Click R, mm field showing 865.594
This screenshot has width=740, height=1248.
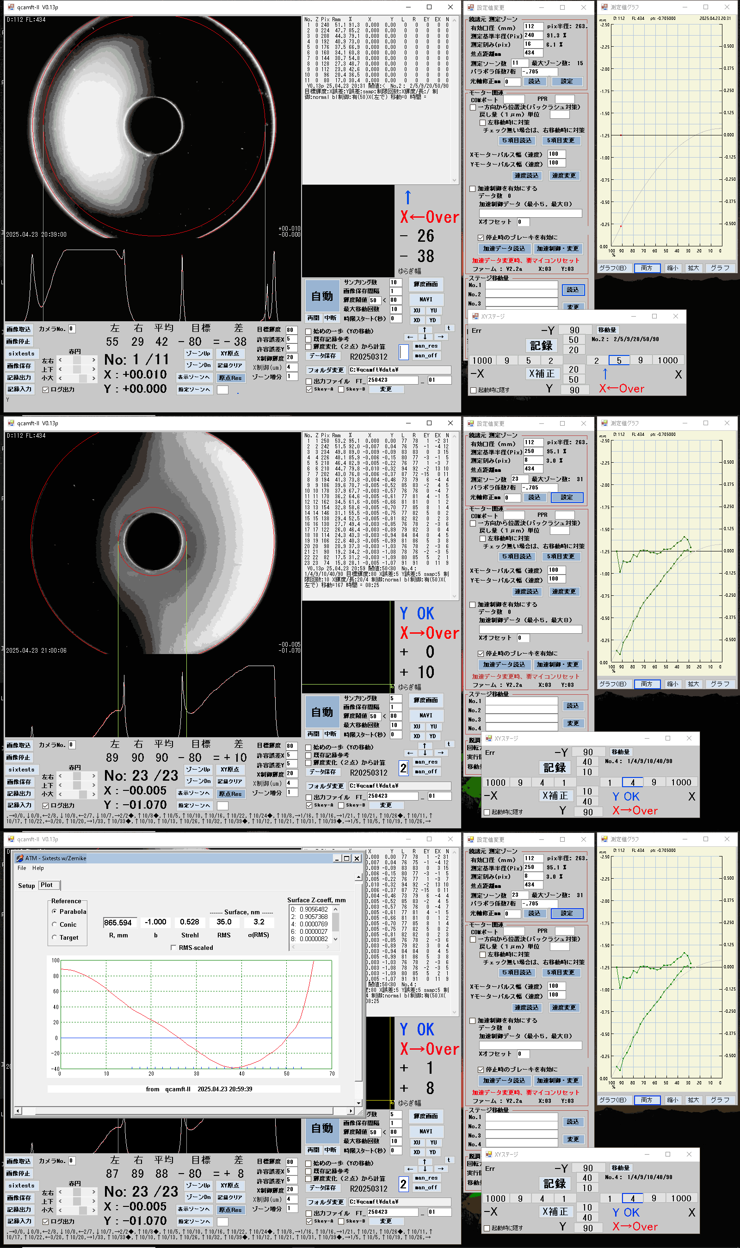[x=120, y=923]
